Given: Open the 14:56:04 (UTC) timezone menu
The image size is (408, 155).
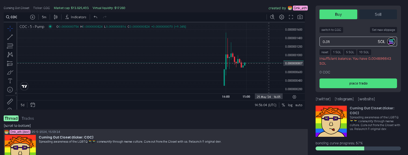Looking at the screenshot, I should 266,105.
